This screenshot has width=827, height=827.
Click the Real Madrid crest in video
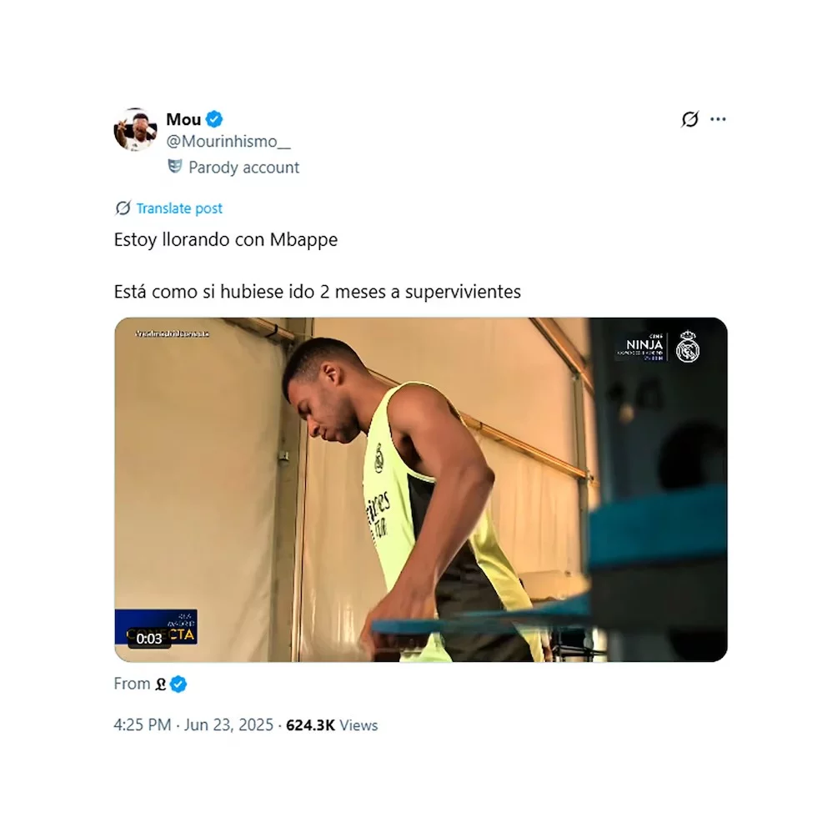point(688,347)
